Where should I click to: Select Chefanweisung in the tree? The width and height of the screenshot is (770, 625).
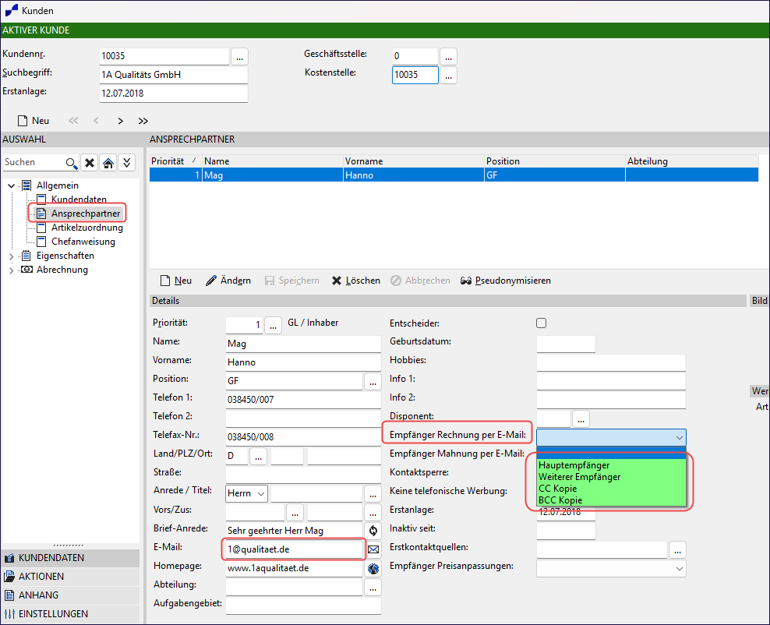tap(83, 242)
